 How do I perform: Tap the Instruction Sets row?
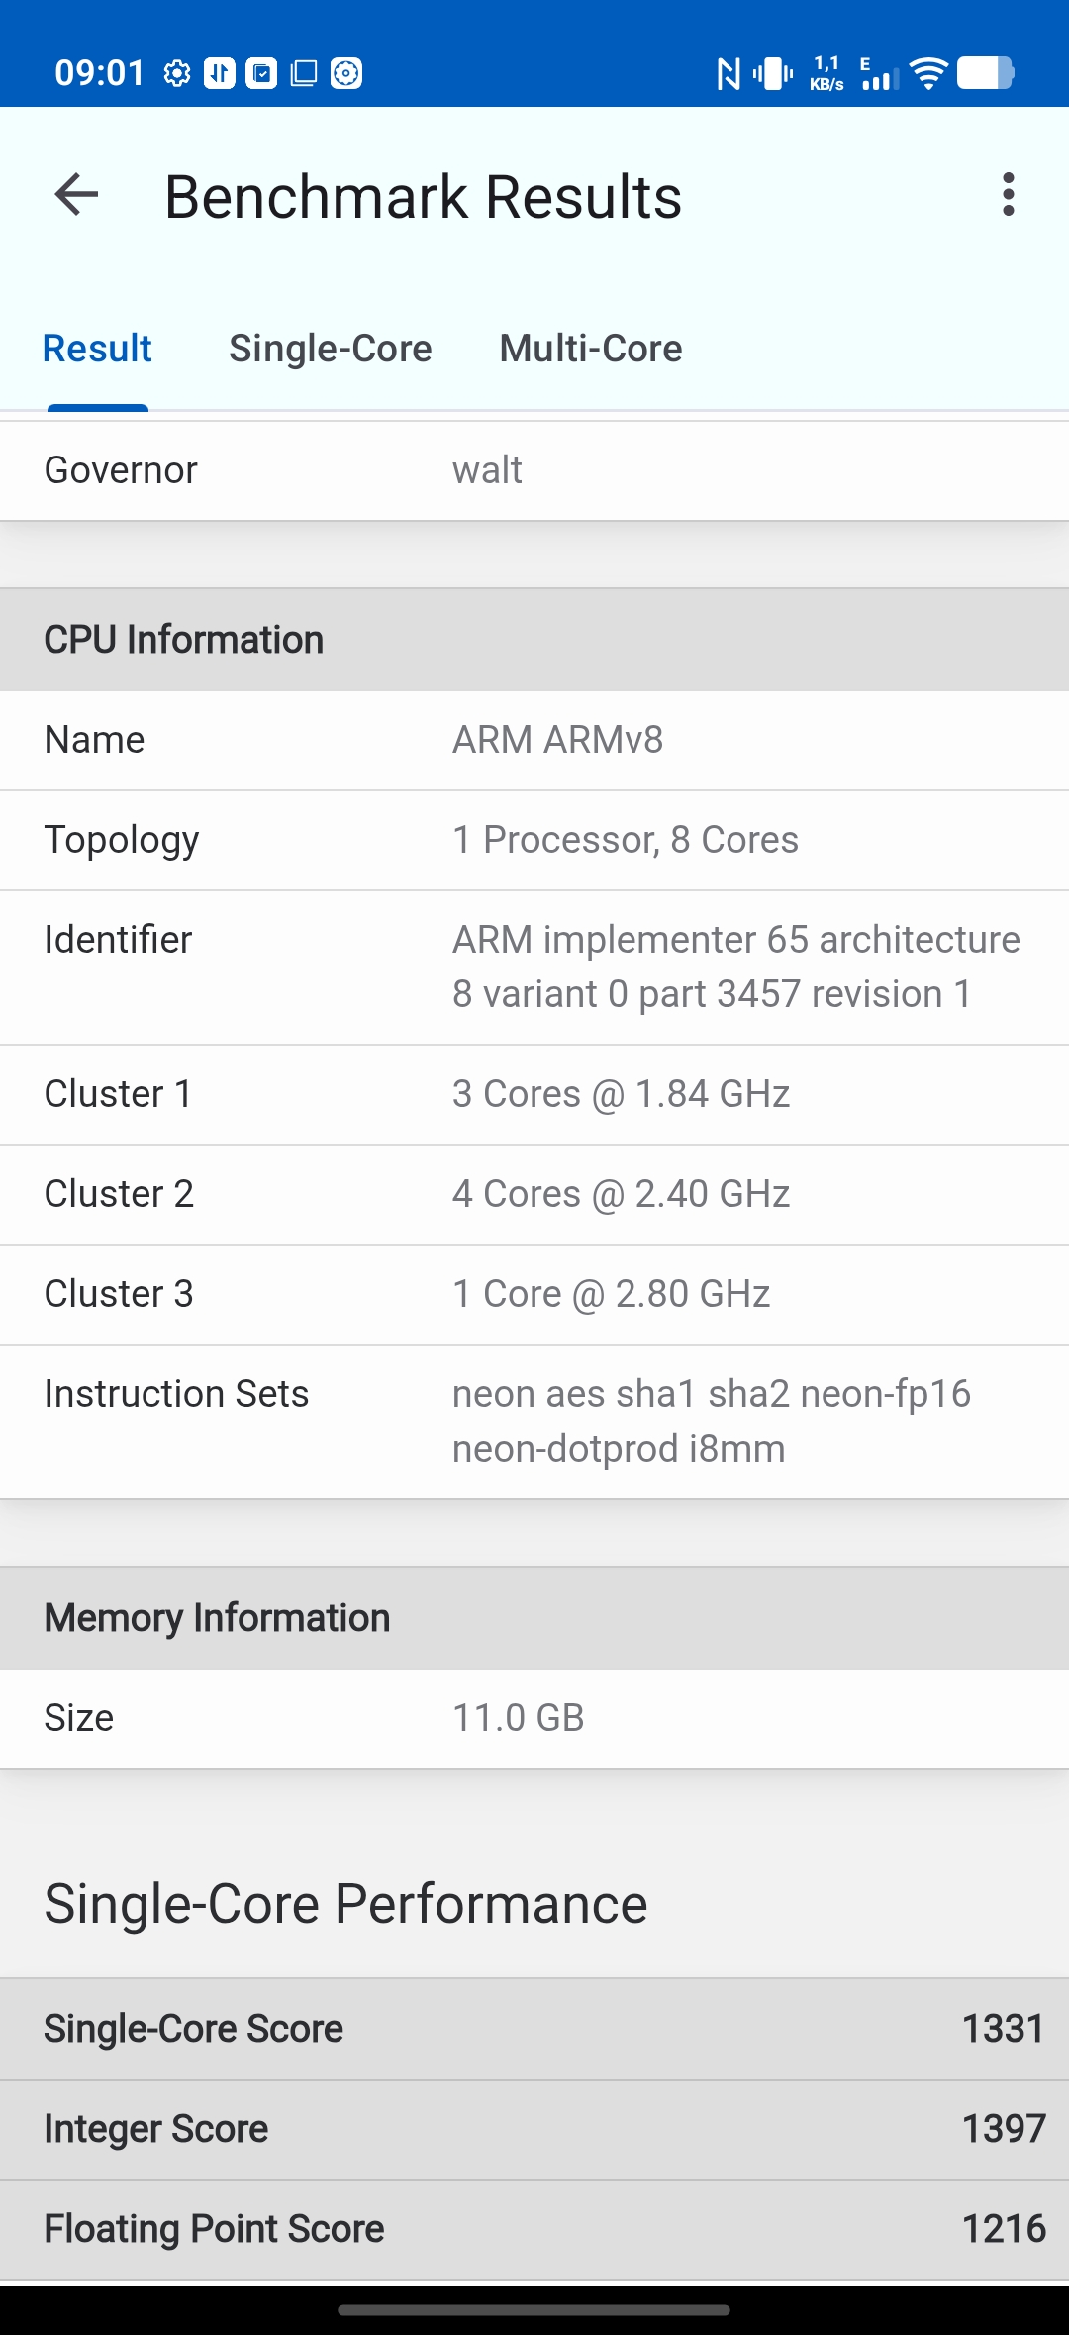pyautogui.click(x=534, y=1421)
